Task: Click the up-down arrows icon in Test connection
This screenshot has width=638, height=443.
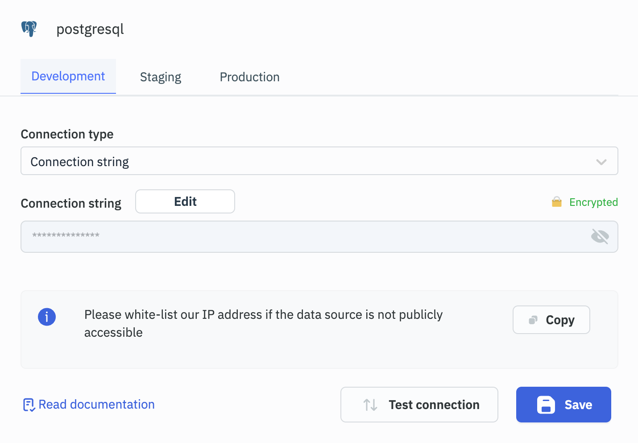Action: (370, 405)
